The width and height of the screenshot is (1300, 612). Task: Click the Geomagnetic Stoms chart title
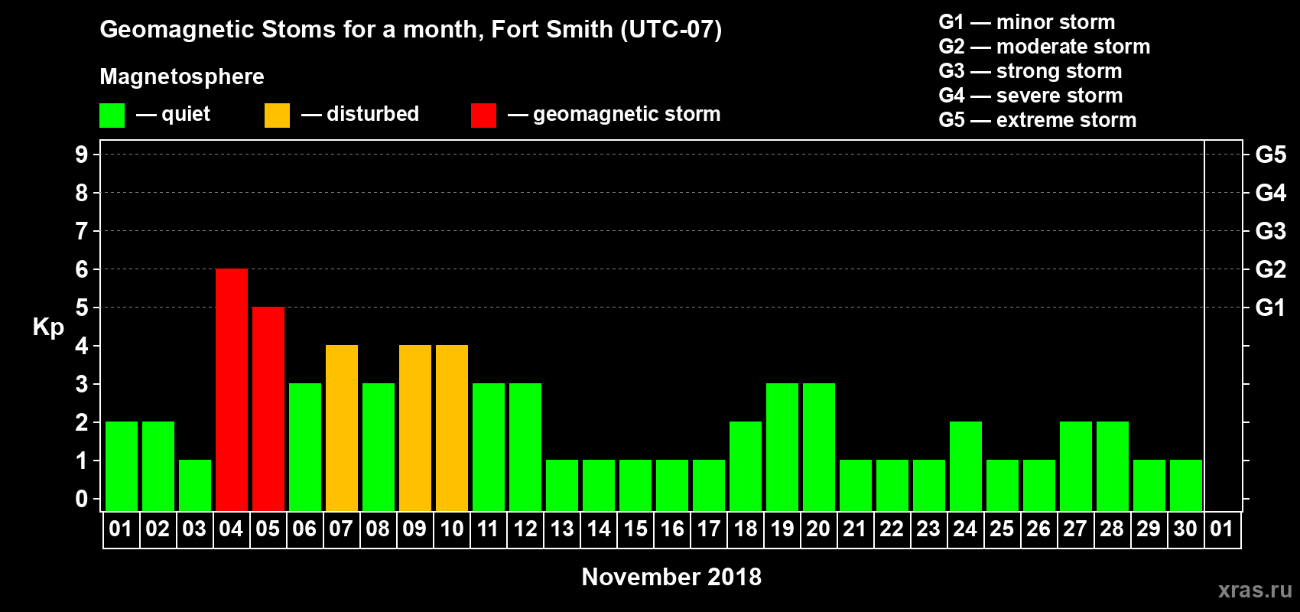click(x=411, y=30)
